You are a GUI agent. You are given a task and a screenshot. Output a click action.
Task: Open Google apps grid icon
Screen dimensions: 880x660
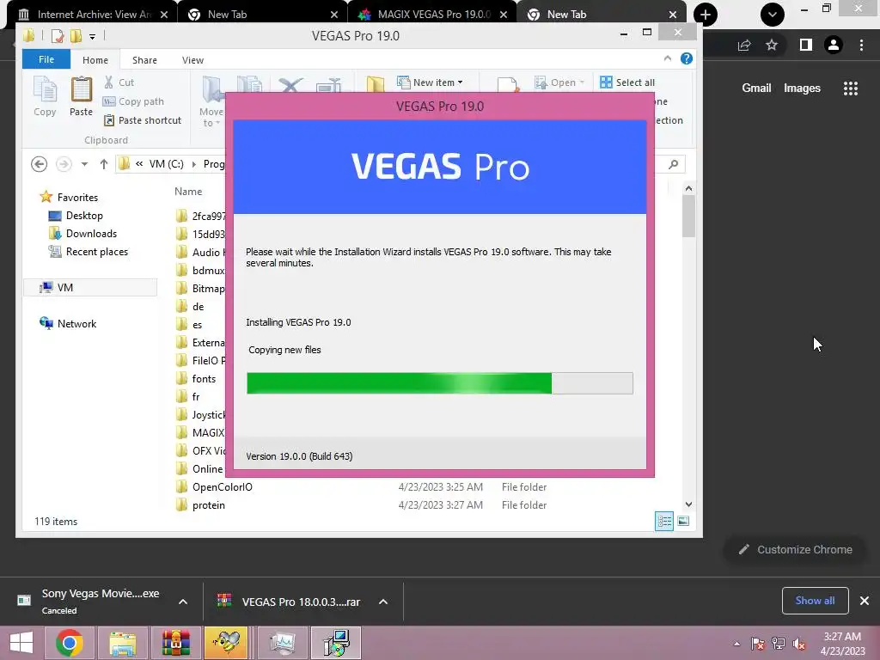850,89
